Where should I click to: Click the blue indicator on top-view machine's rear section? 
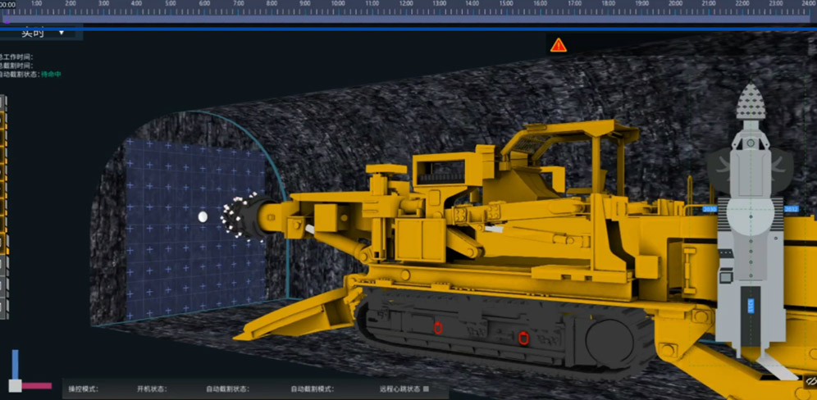click(751, 306)
